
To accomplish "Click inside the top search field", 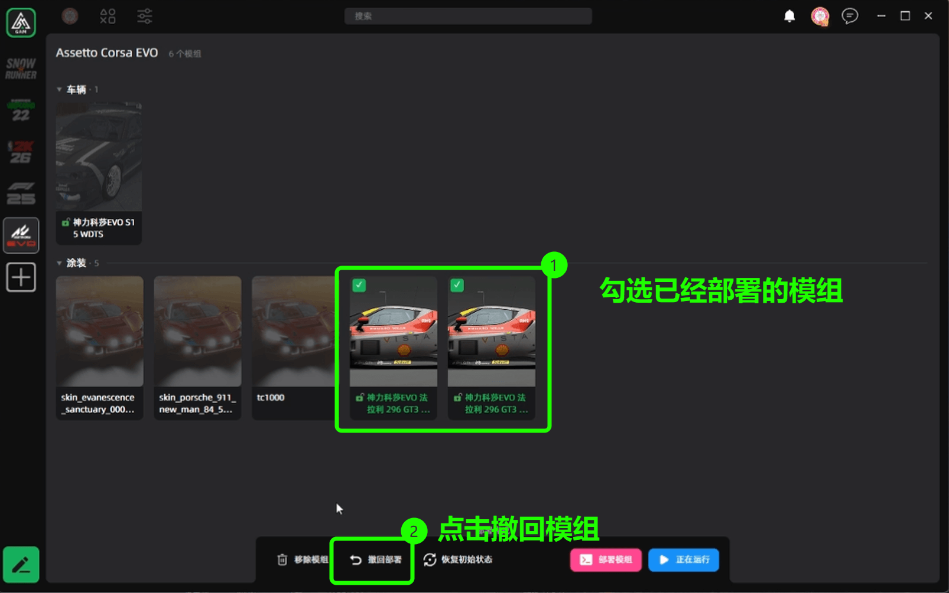I will (x=468, y=16).
